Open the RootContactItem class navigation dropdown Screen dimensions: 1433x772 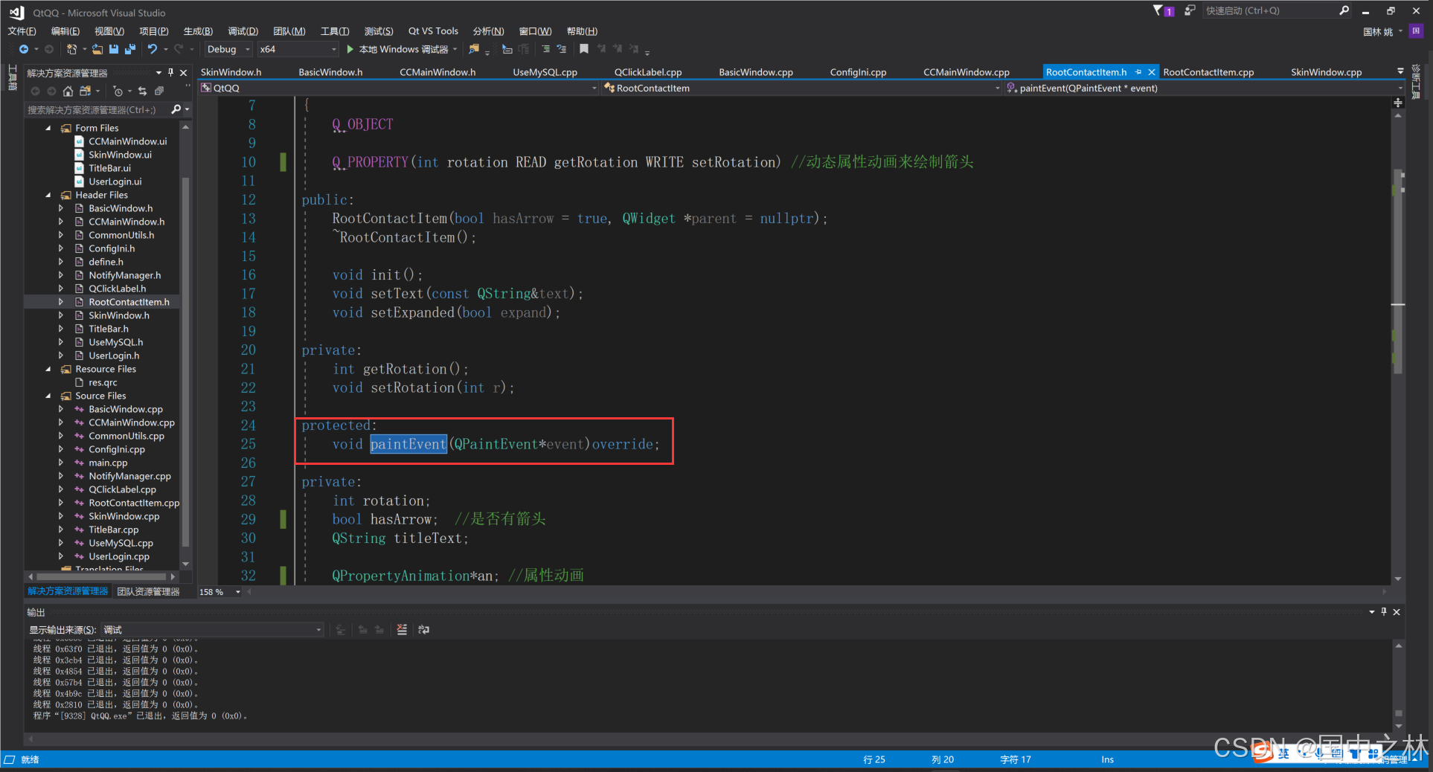[x=802, y=88]
